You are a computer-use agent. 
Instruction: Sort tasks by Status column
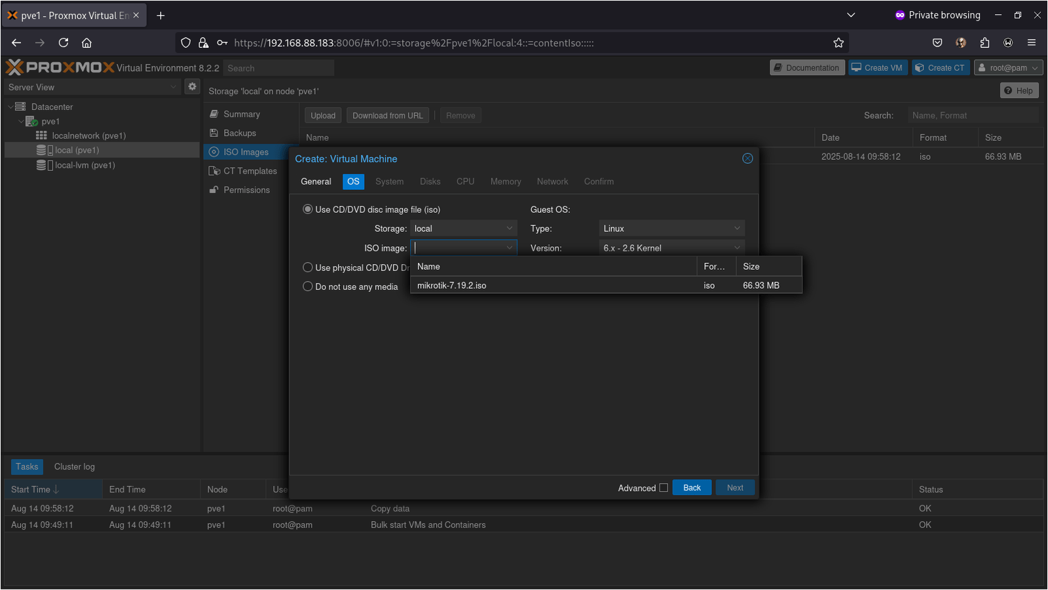pyautogui.click(x=977, y=489)
